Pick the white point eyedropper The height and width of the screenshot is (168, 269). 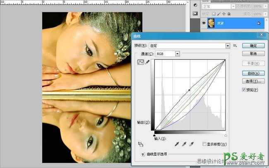(191, 144)
